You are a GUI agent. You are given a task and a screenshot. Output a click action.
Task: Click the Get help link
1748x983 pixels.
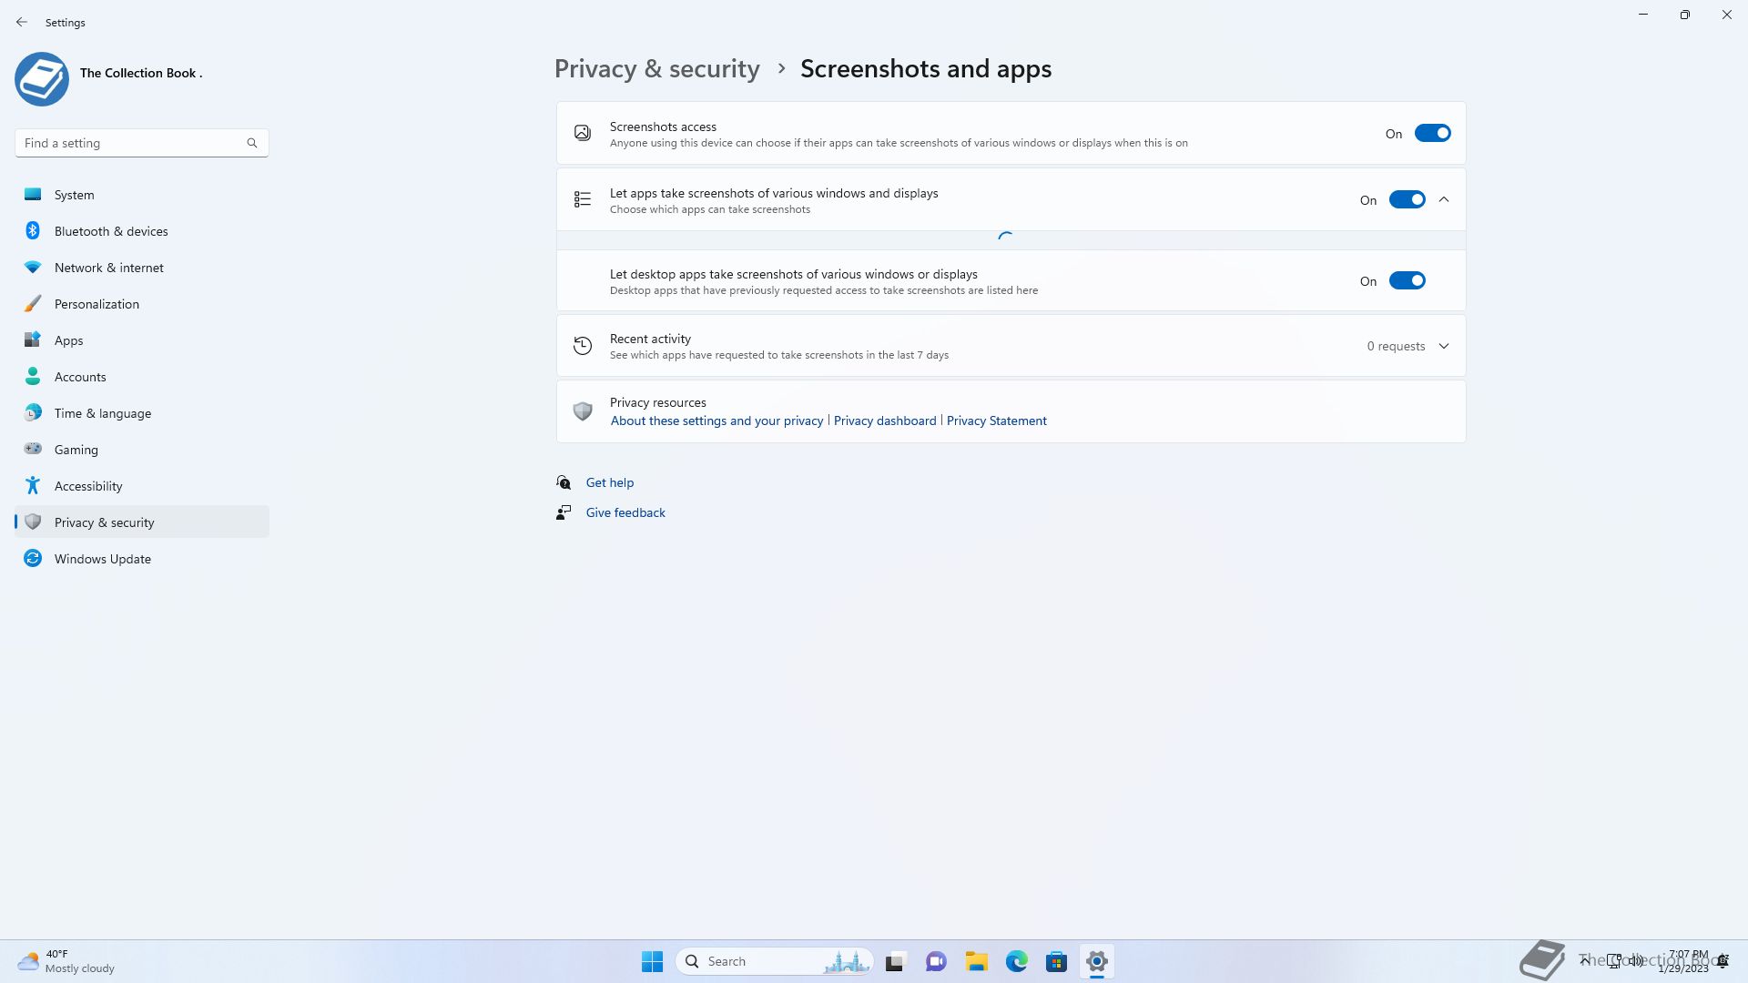tap(609, 482)
